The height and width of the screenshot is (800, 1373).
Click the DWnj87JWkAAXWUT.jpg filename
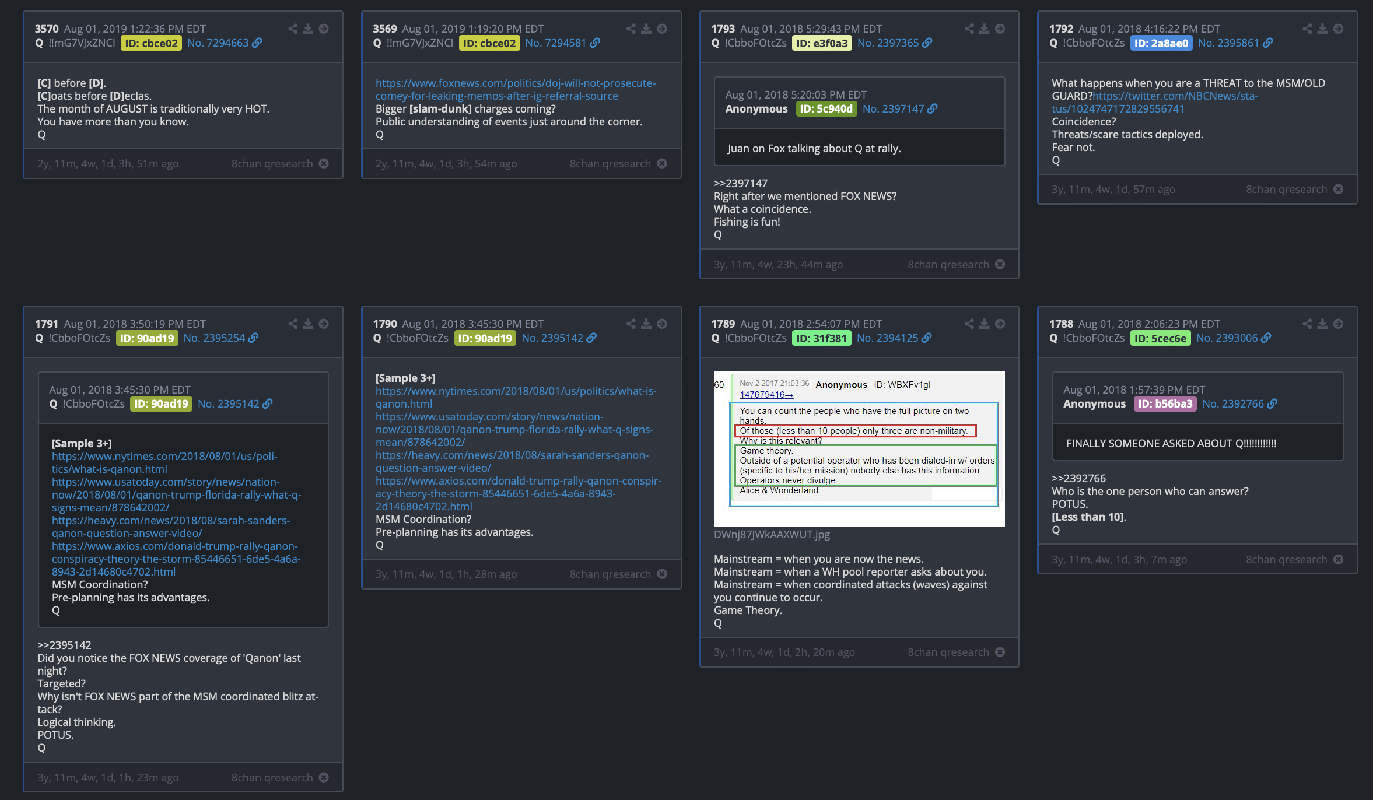pos(772,535)
